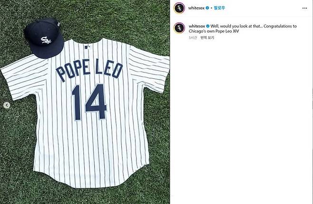Click the verified badge beside header whitesox
This screenshot has height=204, width=313.
coord(207,8)
